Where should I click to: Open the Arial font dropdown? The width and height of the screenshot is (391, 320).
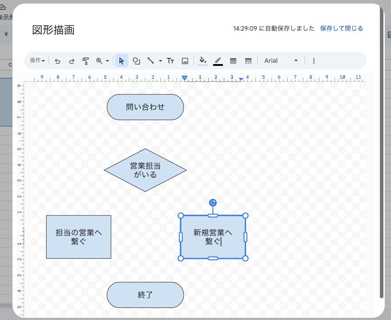coord(281,61)
